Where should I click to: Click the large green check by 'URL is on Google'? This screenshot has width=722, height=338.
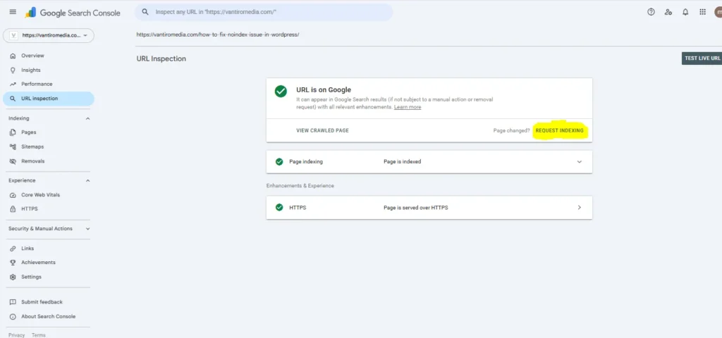tap(281, 91)
